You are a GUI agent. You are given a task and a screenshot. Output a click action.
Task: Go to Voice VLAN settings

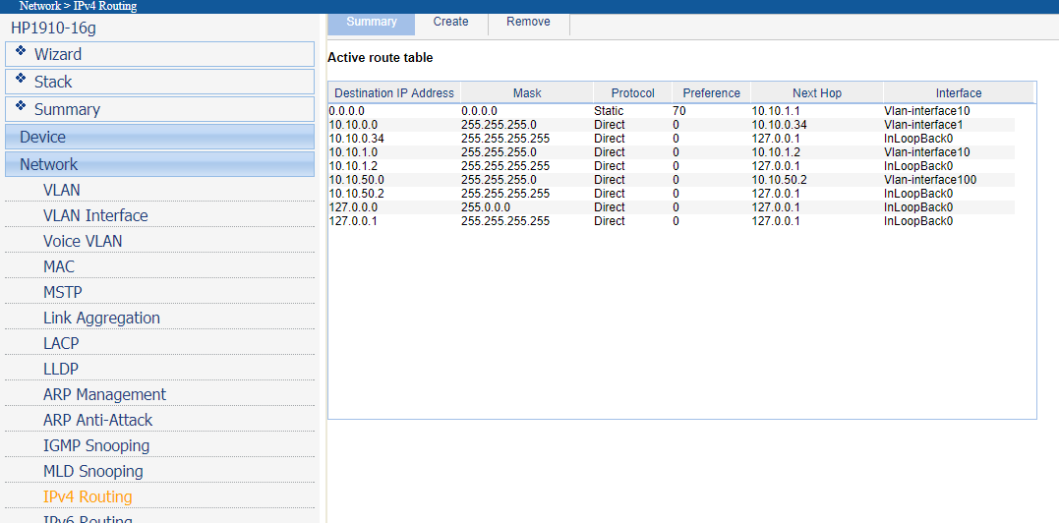(x=83, y=242)
